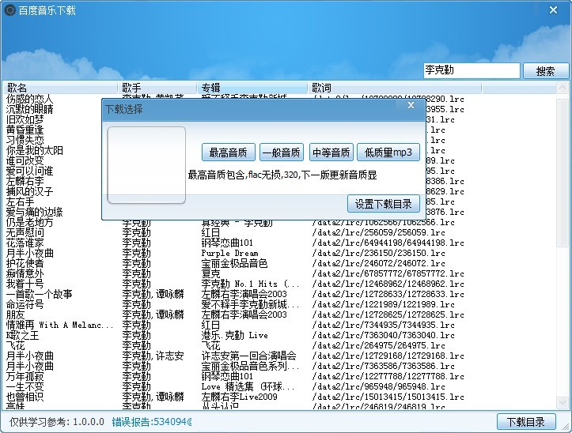
Task: Click lyric path /data2/lrc/1221989/1221989.lrc
Action: [x=384, y=304]
